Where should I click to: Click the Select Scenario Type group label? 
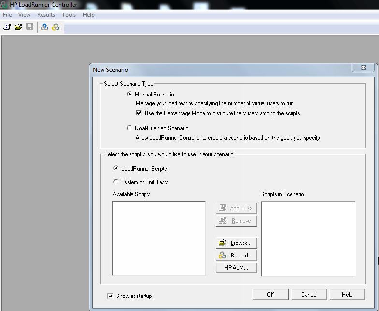tap(129, 84)
